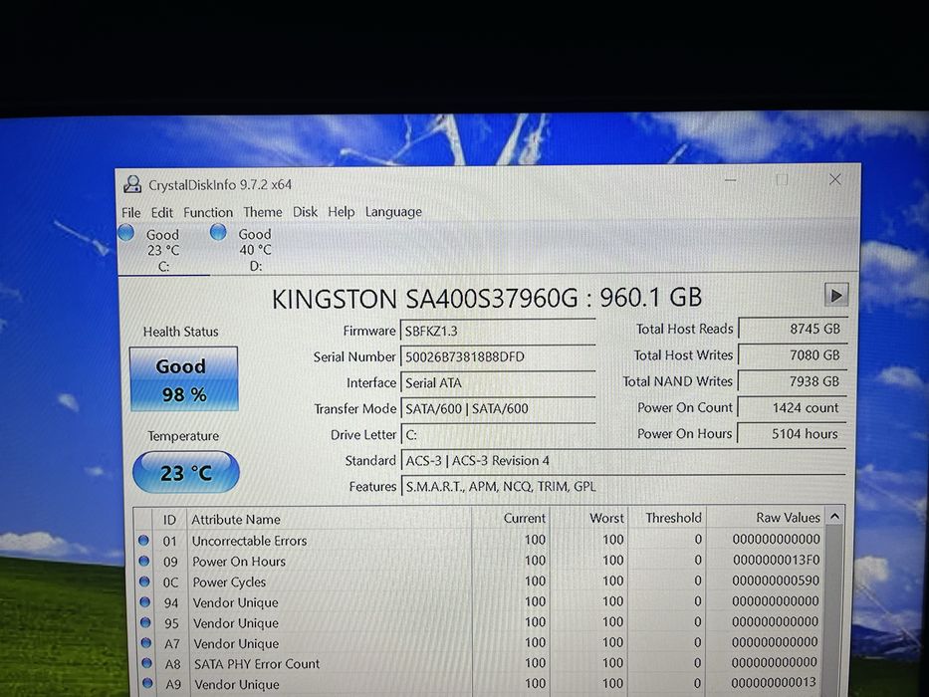
Task: Click the status dot of row 09
Action: click(144, 561)
